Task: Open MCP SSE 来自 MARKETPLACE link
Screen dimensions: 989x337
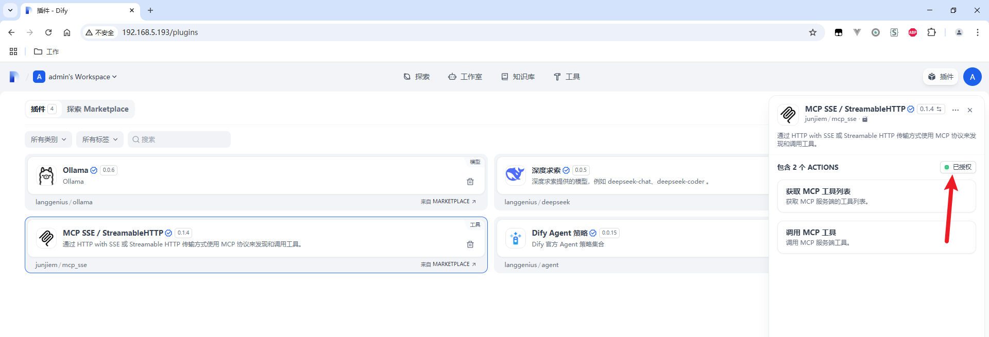Action: tap(448, 264)
